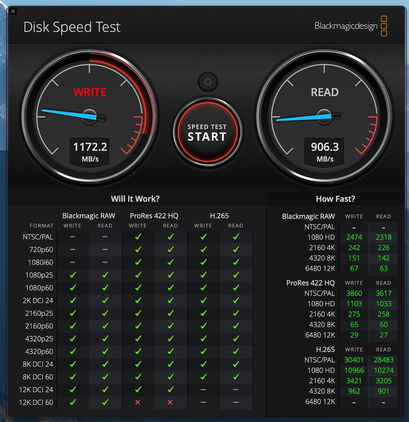Click the 3617 ProRes NTSC/PAL read value
The image size is (409, 422).
point(383,293)
